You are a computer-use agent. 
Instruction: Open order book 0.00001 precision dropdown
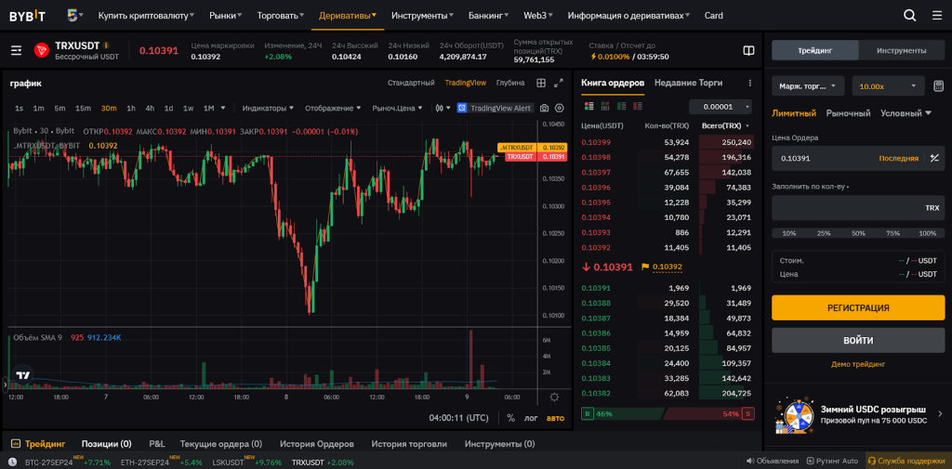click(x=720, y=107)
